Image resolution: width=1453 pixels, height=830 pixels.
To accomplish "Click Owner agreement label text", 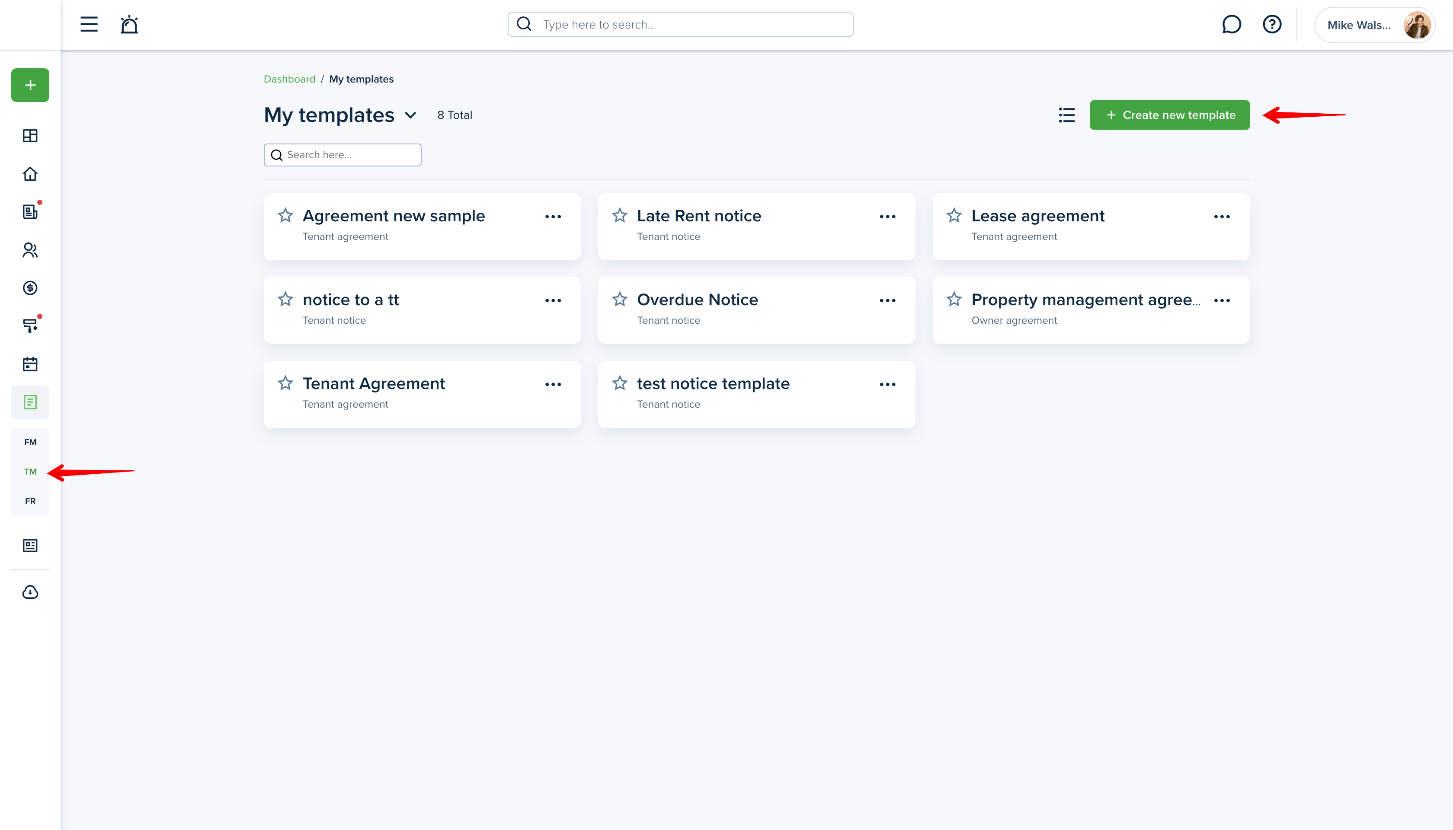I will coord(1014,320).
